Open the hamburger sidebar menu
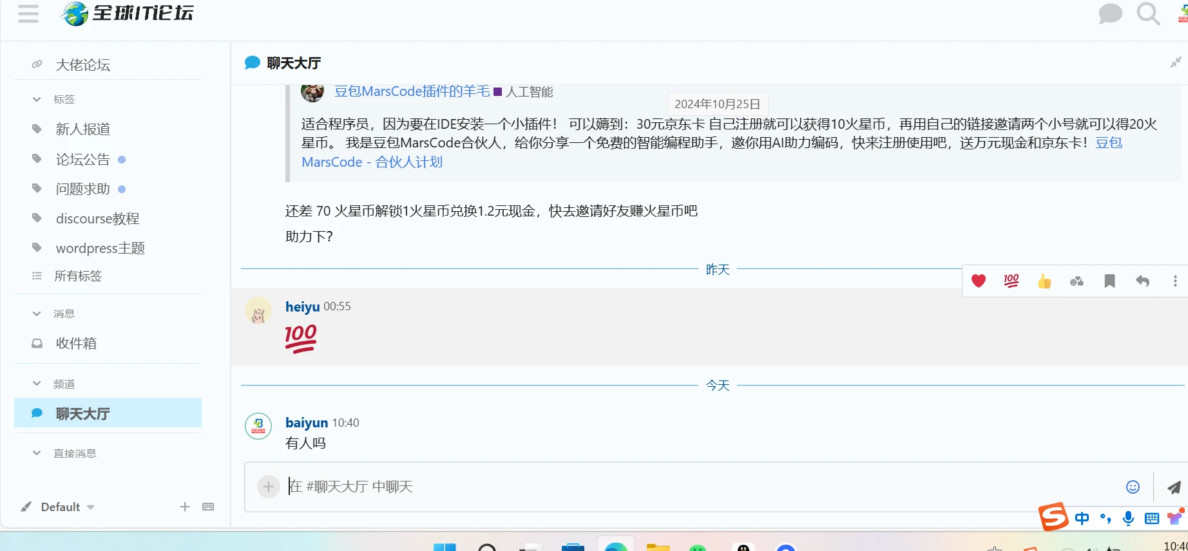The height and width of the screenshot is (551, 1188). tap(28, 14)
